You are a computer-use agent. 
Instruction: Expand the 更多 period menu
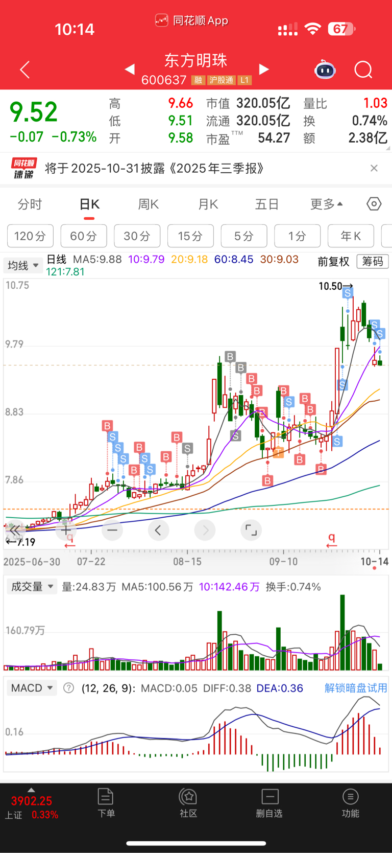coord(327,204)
